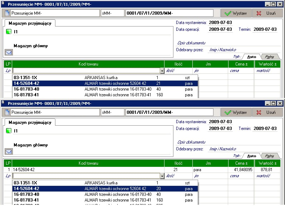
Task: Click the upper window's title bar system icon
Action: (x=4, y=4)
